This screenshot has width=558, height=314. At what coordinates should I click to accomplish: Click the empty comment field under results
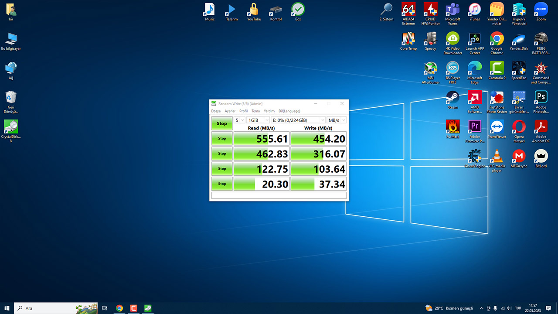click(x=279, y=195)
